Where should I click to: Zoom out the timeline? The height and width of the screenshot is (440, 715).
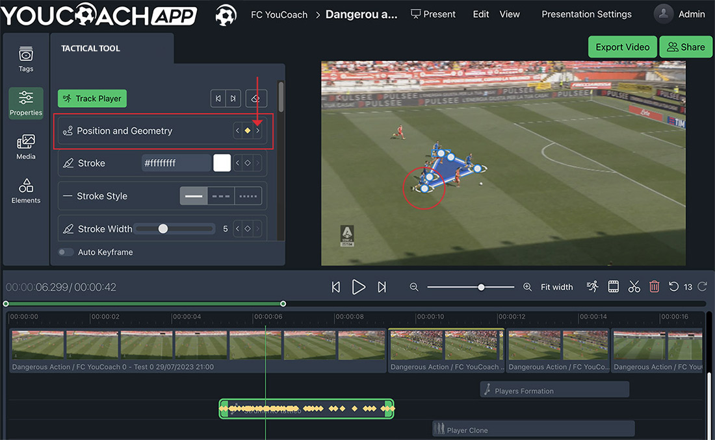click(414, 287)
